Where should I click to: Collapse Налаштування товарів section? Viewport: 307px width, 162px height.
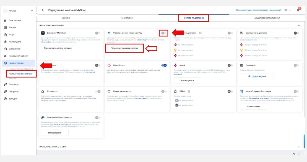(x=299, y=26)
